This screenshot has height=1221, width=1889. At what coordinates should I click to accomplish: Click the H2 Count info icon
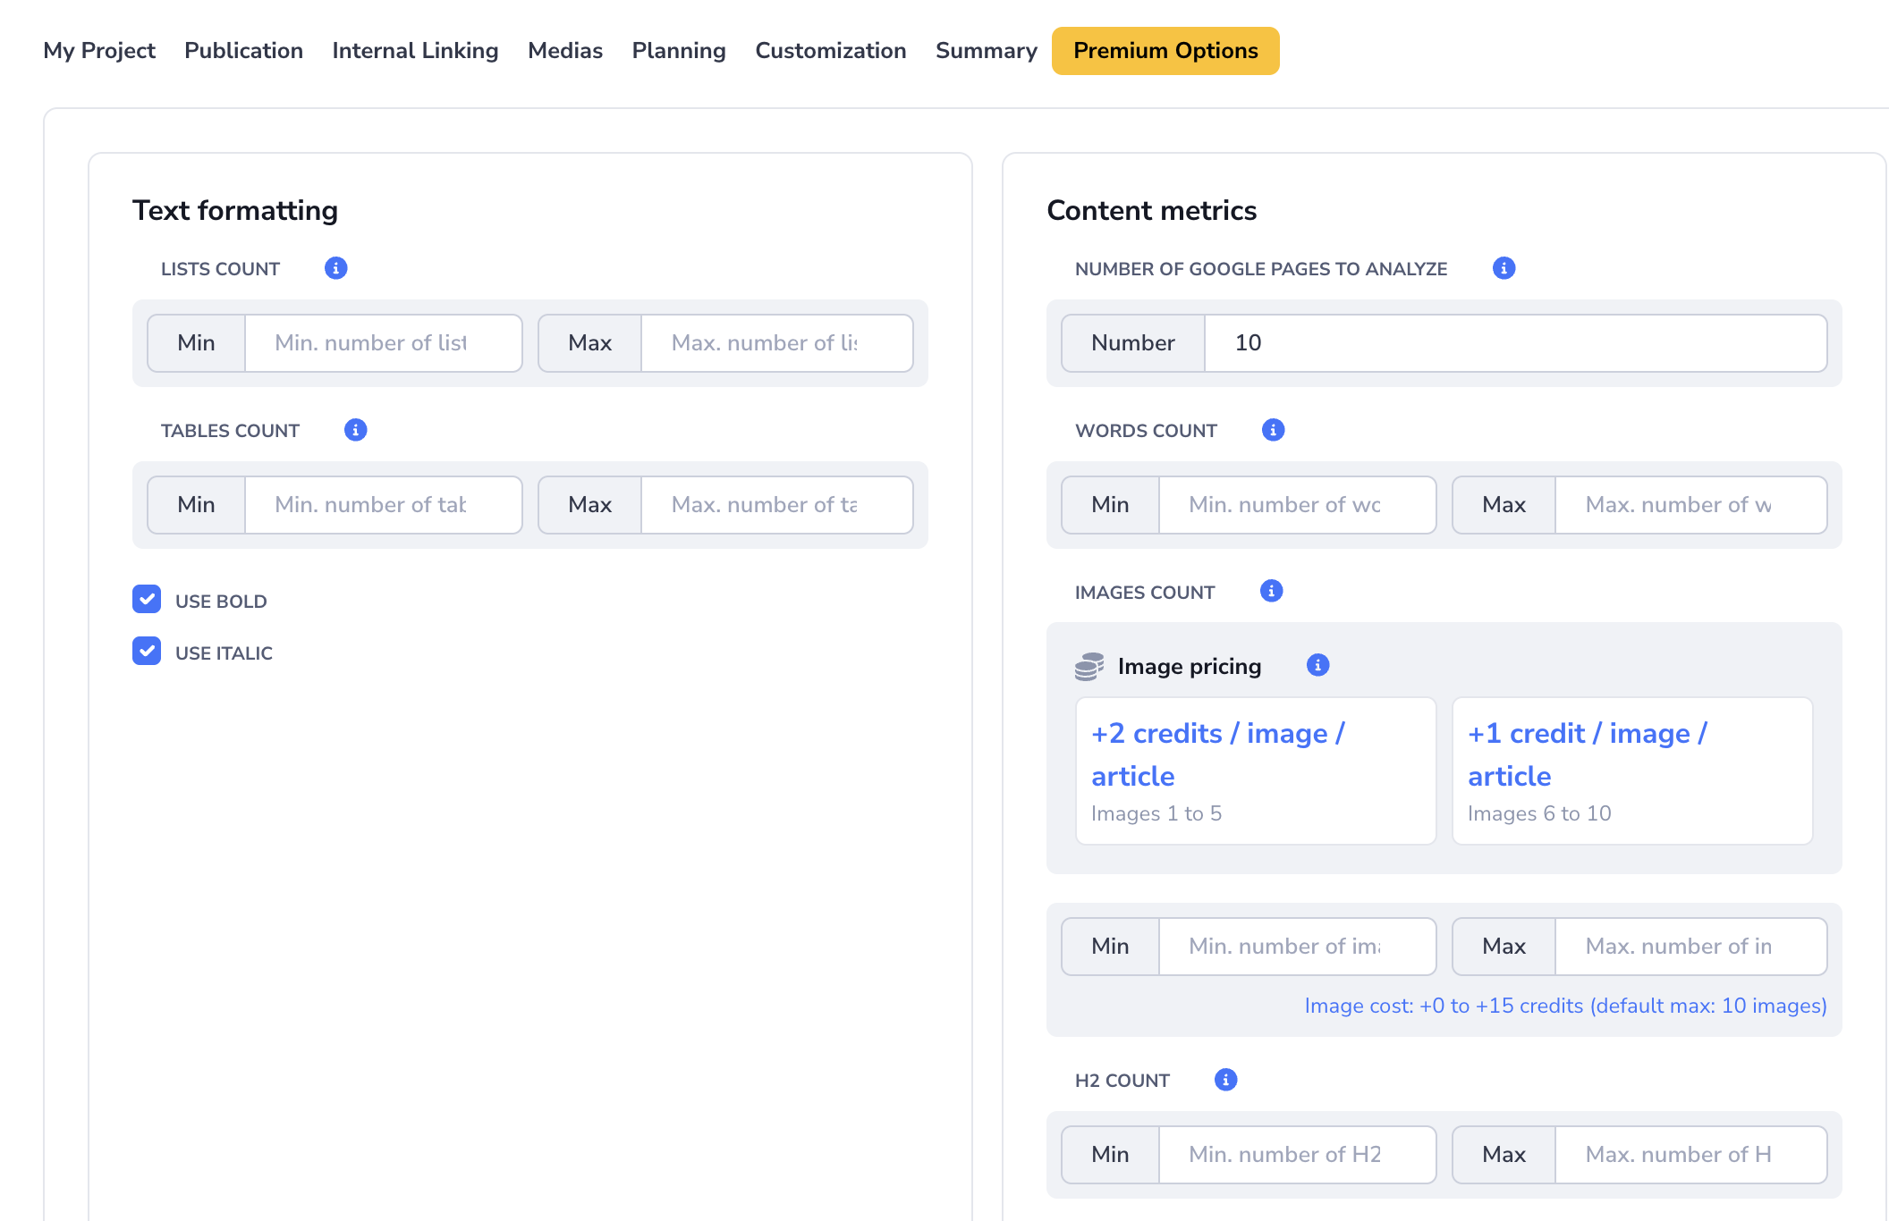[1225, 1080]
